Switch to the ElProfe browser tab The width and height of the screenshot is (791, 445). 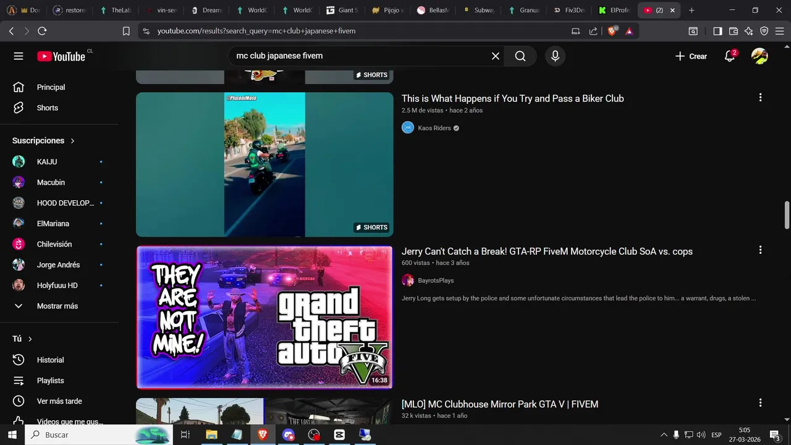coord(615,11)
